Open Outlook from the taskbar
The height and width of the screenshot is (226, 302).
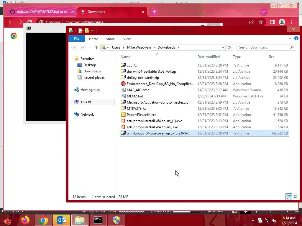(x=62, y=220)
